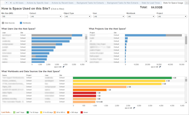Click the Min Size (MB) input field
Screen dimensions: 189x115
point(15,16)
